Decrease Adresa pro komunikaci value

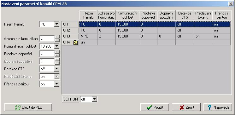click(x=57, y=40)
